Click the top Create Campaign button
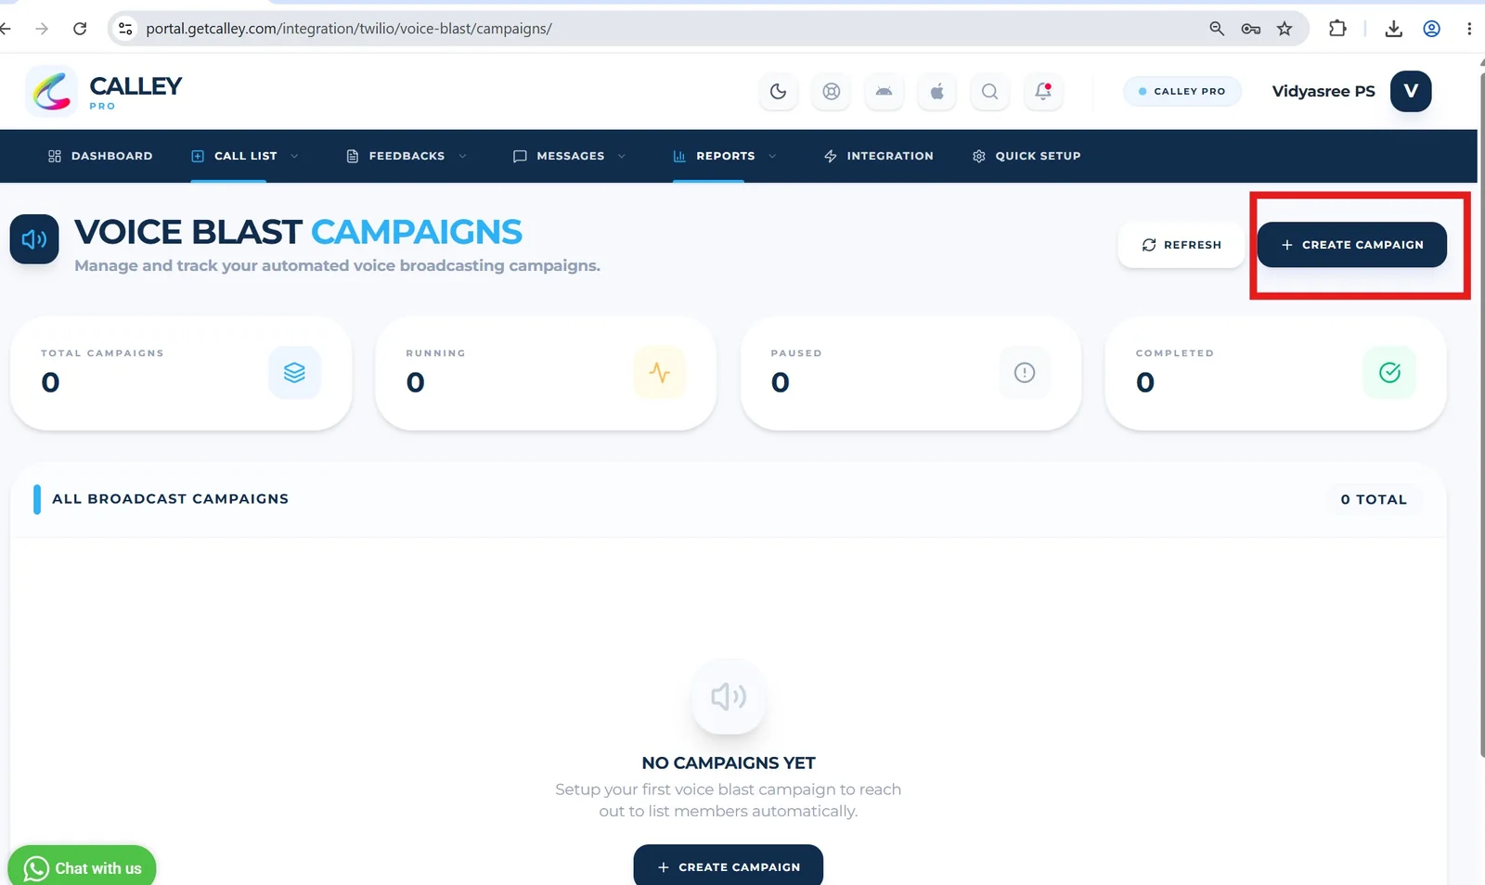This screenshot has height=885, width=1485. pos(1352,245)
